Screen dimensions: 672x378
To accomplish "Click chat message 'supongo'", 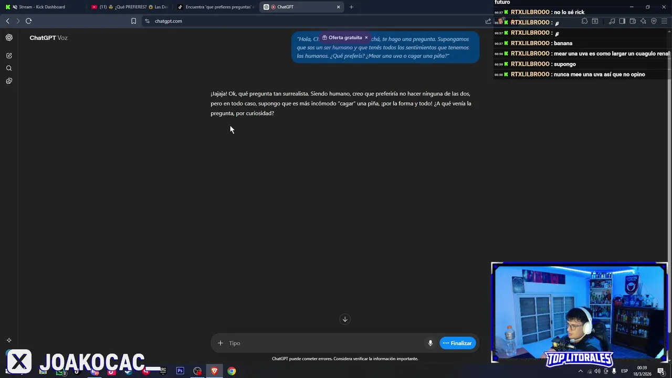I will (565, 64).
